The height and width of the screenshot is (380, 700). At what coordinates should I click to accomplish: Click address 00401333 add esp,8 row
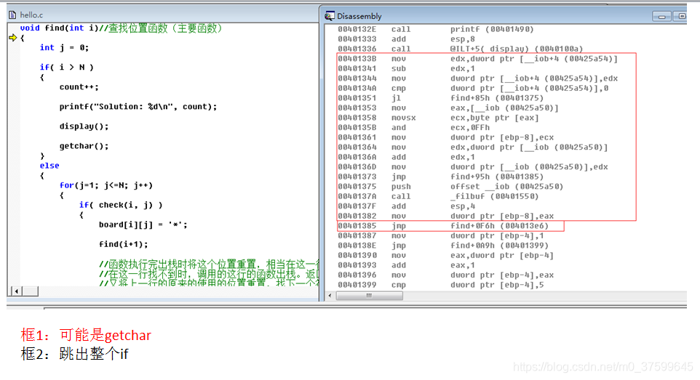pos(406,39)
